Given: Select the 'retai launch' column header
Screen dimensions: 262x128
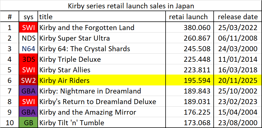Looking at the screenshot, I should 188,17.
